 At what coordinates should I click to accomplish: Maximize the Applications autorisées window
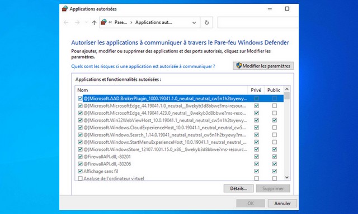click(287, 9)
